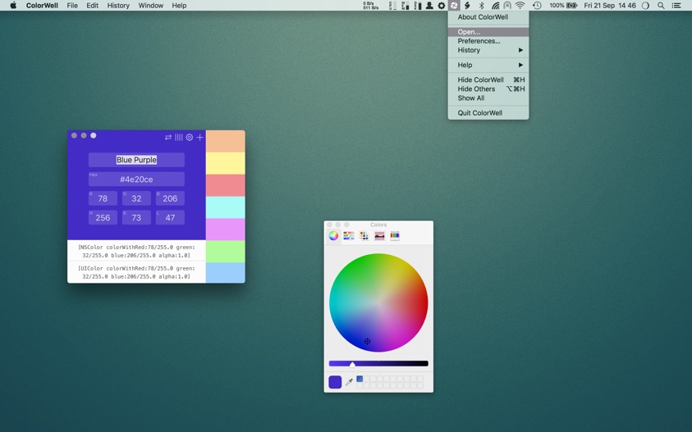The width and height of the screenshot is (692, 432).
Task: Click the hue value field 256
Action: pyautogui.click(x=103, y=217)
